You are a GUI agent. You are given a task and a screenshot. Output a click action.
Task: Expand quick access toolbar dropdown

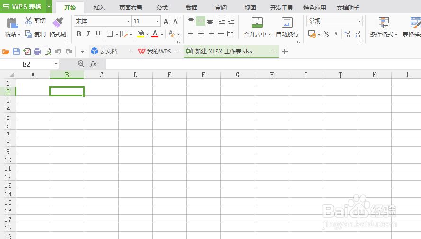(82, 52)
